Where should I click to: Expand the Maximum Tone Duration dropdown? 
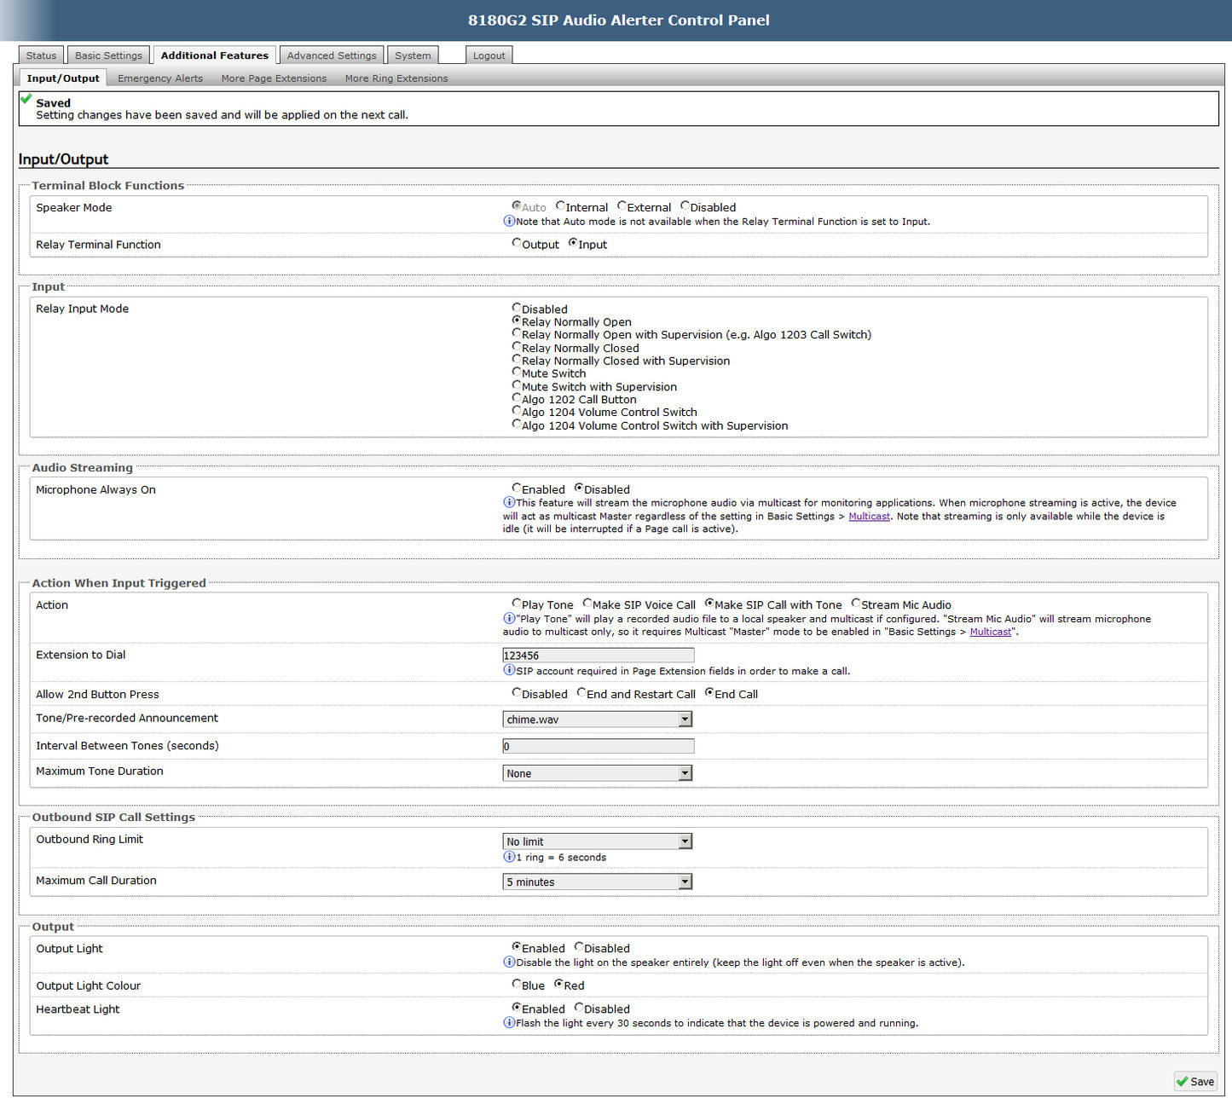click(x=597, y=773)
